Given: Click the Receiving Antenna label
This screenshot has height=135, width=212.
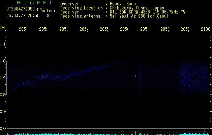Looking at the screenshot, I should coord(80,16).
